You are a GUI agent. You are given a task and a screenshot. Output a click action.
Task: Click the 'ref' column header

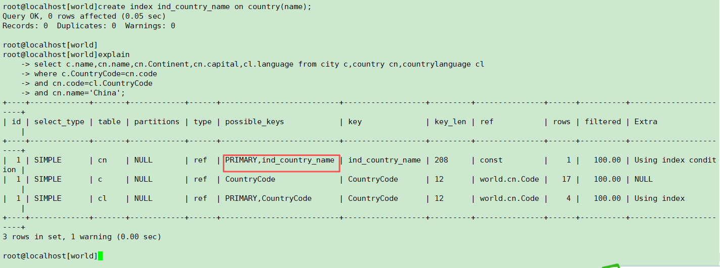point(487,122)
